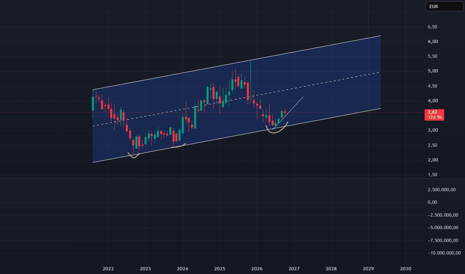The image size is (465, 274).
Task: Click the 5,50 price axis label
Action: [433, 56]
